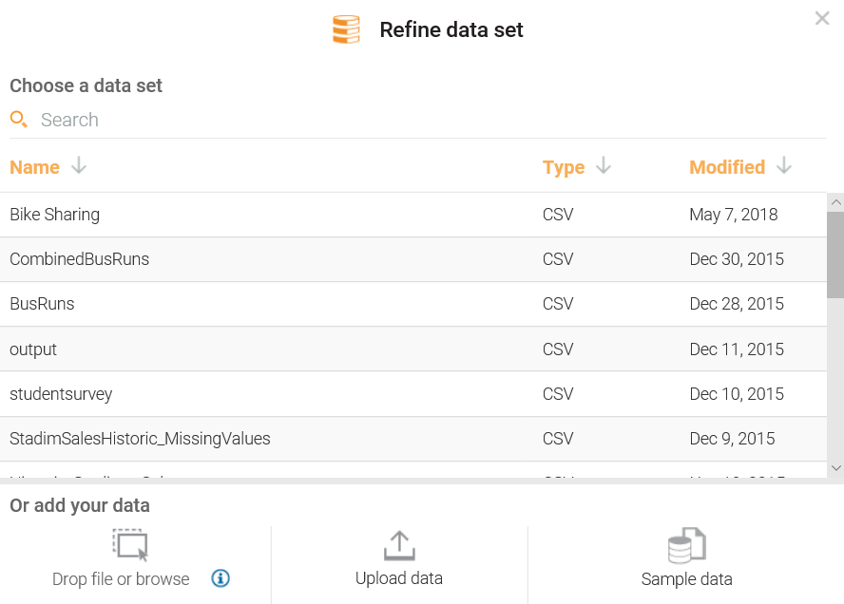The height and width of the screenshot is (604, 844).
Task: Click the Drop file or browse icon
Action: tap(130, 545)
